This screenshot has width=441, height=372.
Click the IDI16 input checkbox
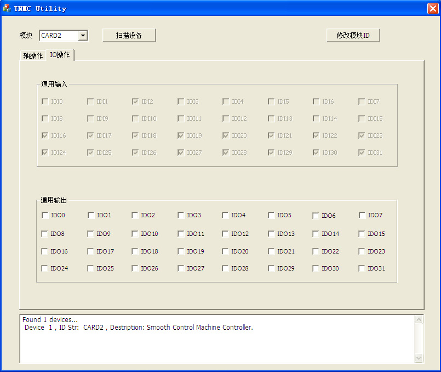(45, 136)
